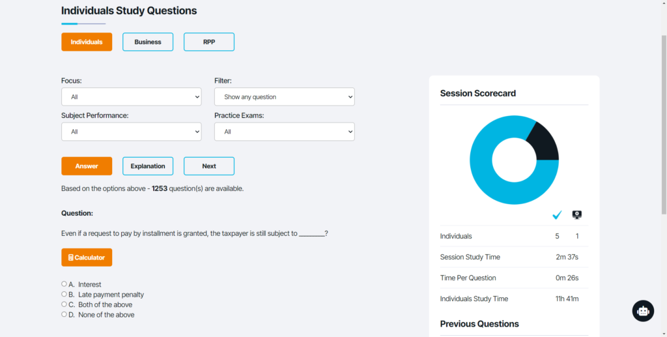
Task: Open the Practice Exams dropdown
Action: [x=284, y=132]
